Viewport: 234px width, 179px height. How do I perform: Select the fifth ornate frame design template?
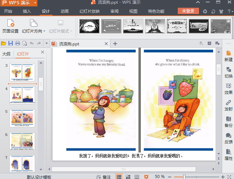click(177, 26)
